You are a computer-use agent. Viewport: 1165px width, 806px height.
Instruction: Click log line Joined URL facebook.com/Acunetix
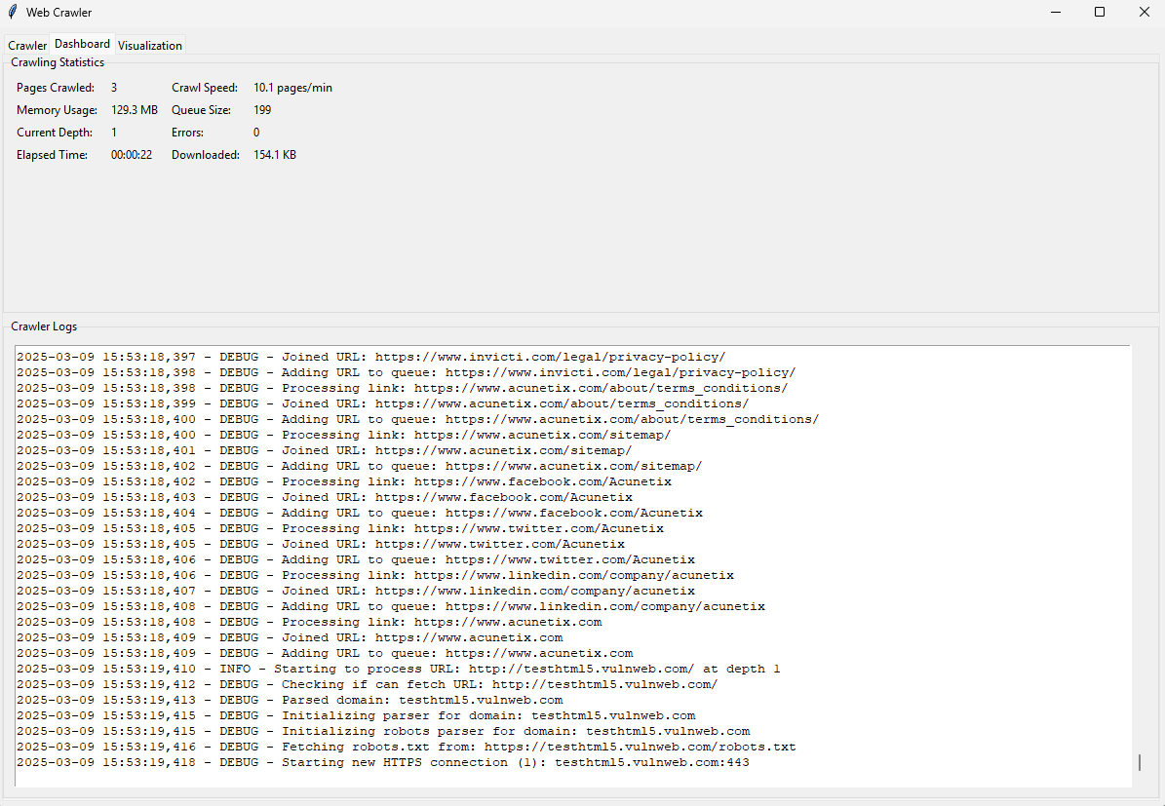324,497
